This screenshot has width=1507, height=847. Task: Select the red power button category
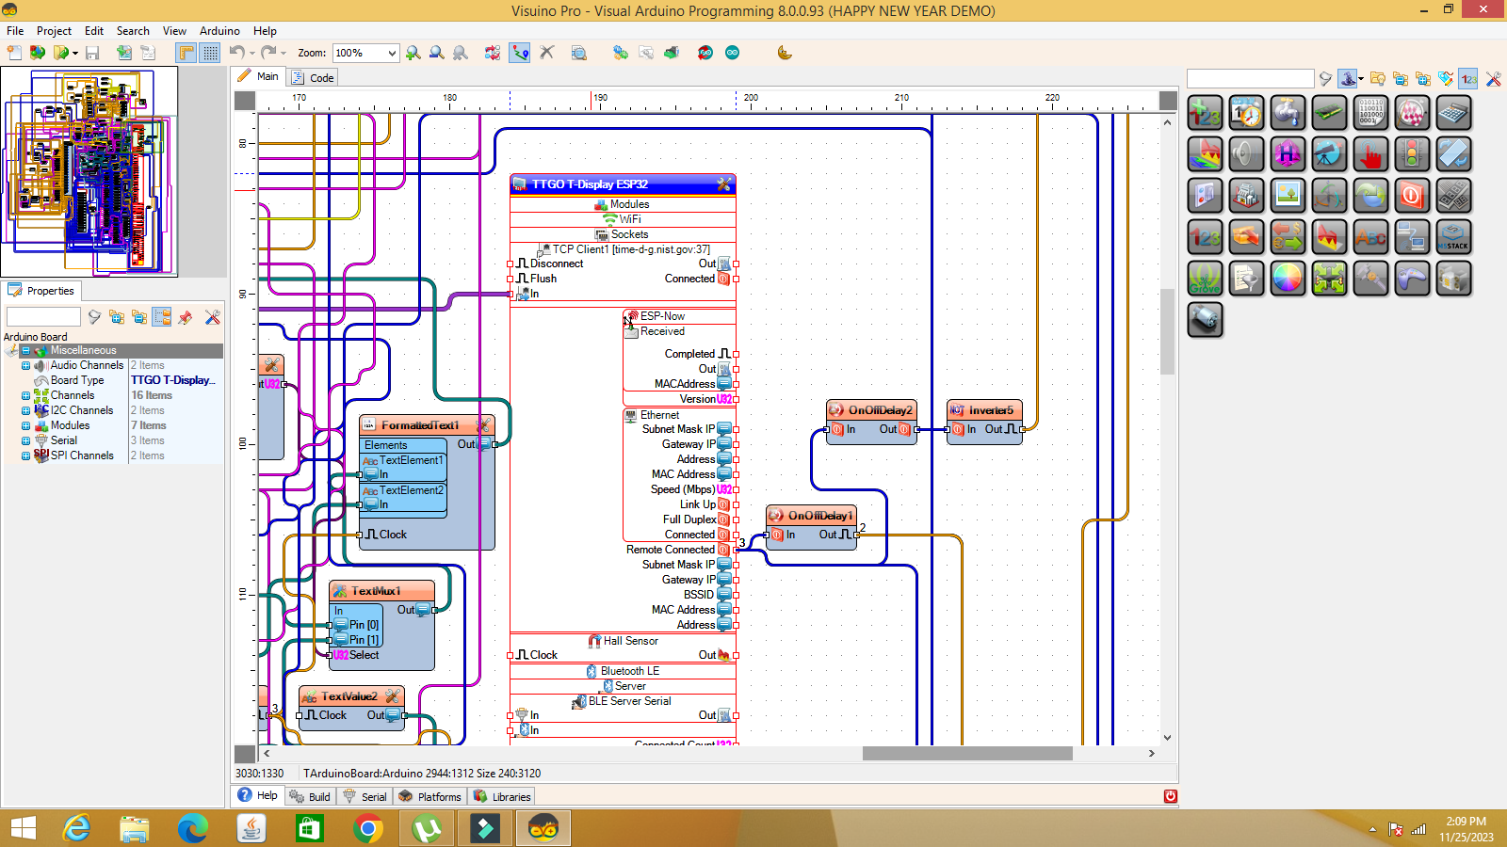pos(1412,196)
